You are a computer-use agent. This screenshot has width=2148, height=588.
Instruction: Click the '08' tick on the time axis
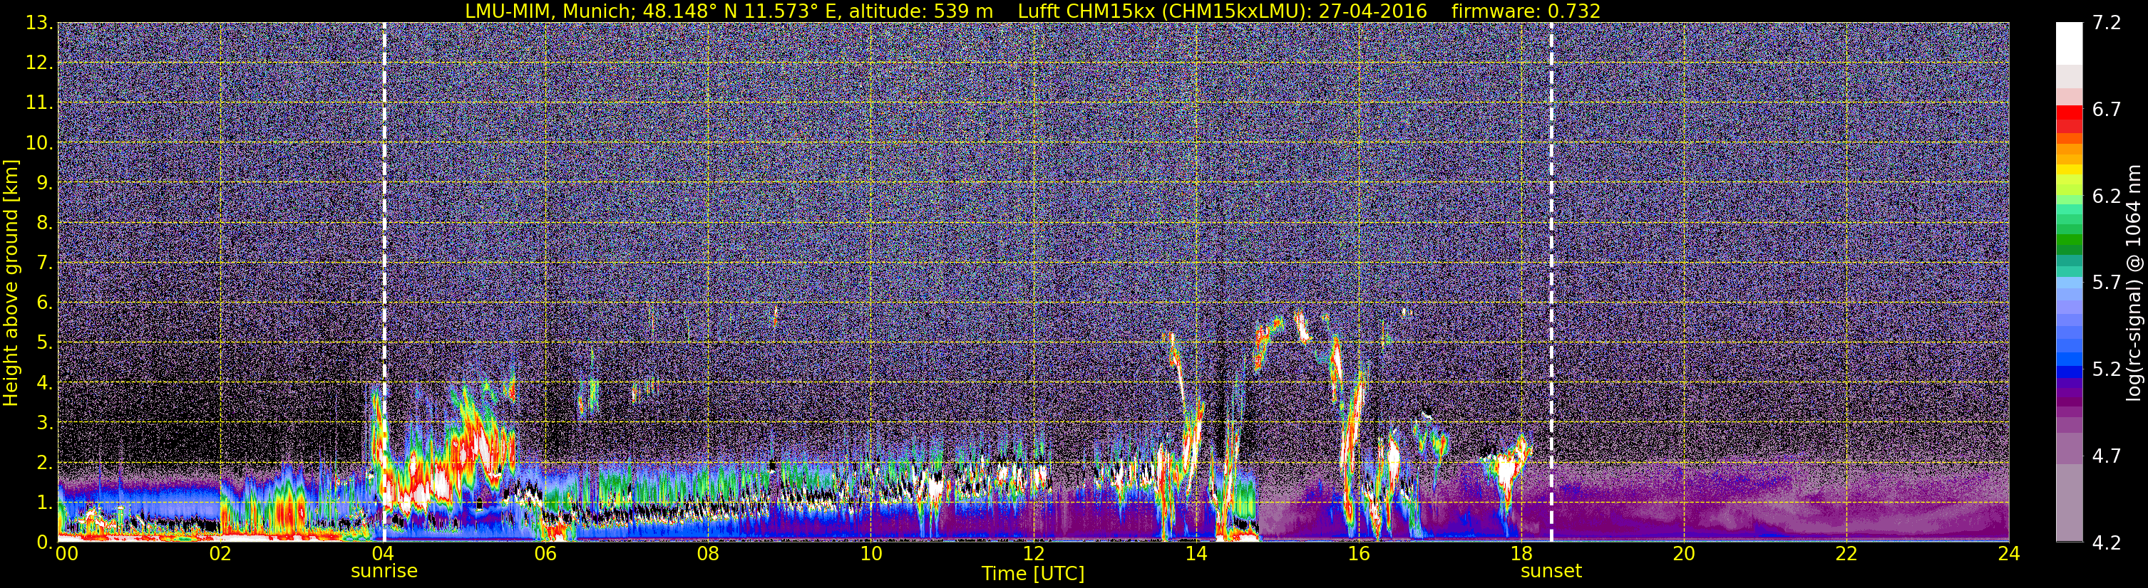708,554
